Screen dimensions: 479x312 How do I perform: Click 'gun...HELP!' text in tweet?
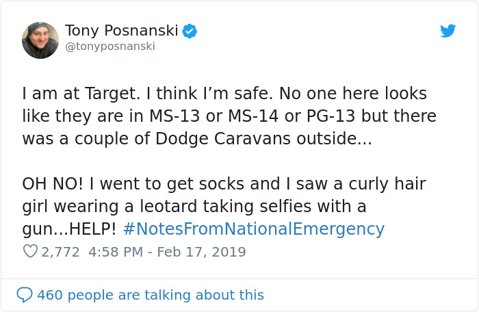(x=68, y=229)
